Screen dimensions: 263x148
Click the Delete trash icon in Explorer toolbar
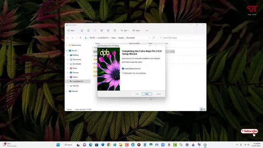tap(115, 30)
